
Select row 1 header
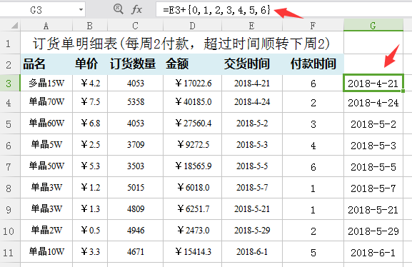tap(10, 43)
